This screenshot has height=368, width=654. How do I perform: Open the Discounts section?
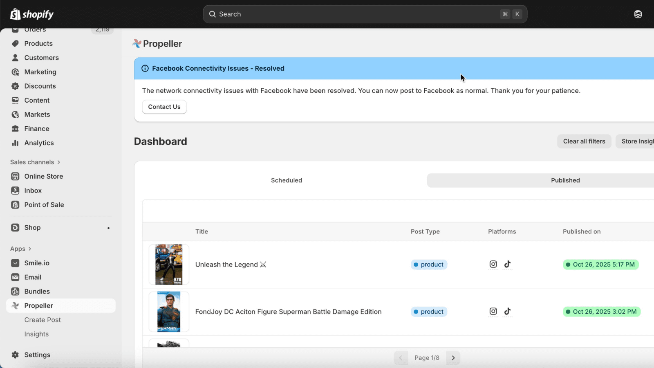point(40,86)
